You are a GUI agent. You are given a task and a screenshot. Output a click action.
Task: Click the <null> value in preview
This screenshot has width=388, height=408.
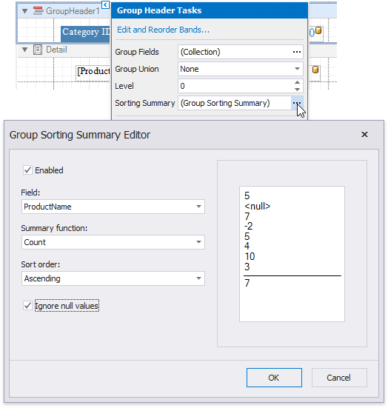tap(258, 207)
